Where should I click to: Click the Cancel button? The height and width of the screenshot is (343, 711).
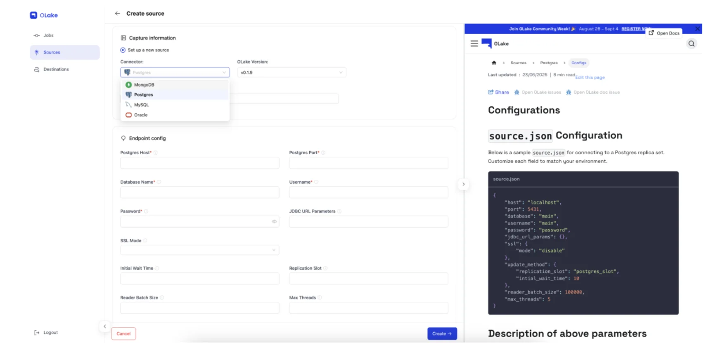point(123,334)
